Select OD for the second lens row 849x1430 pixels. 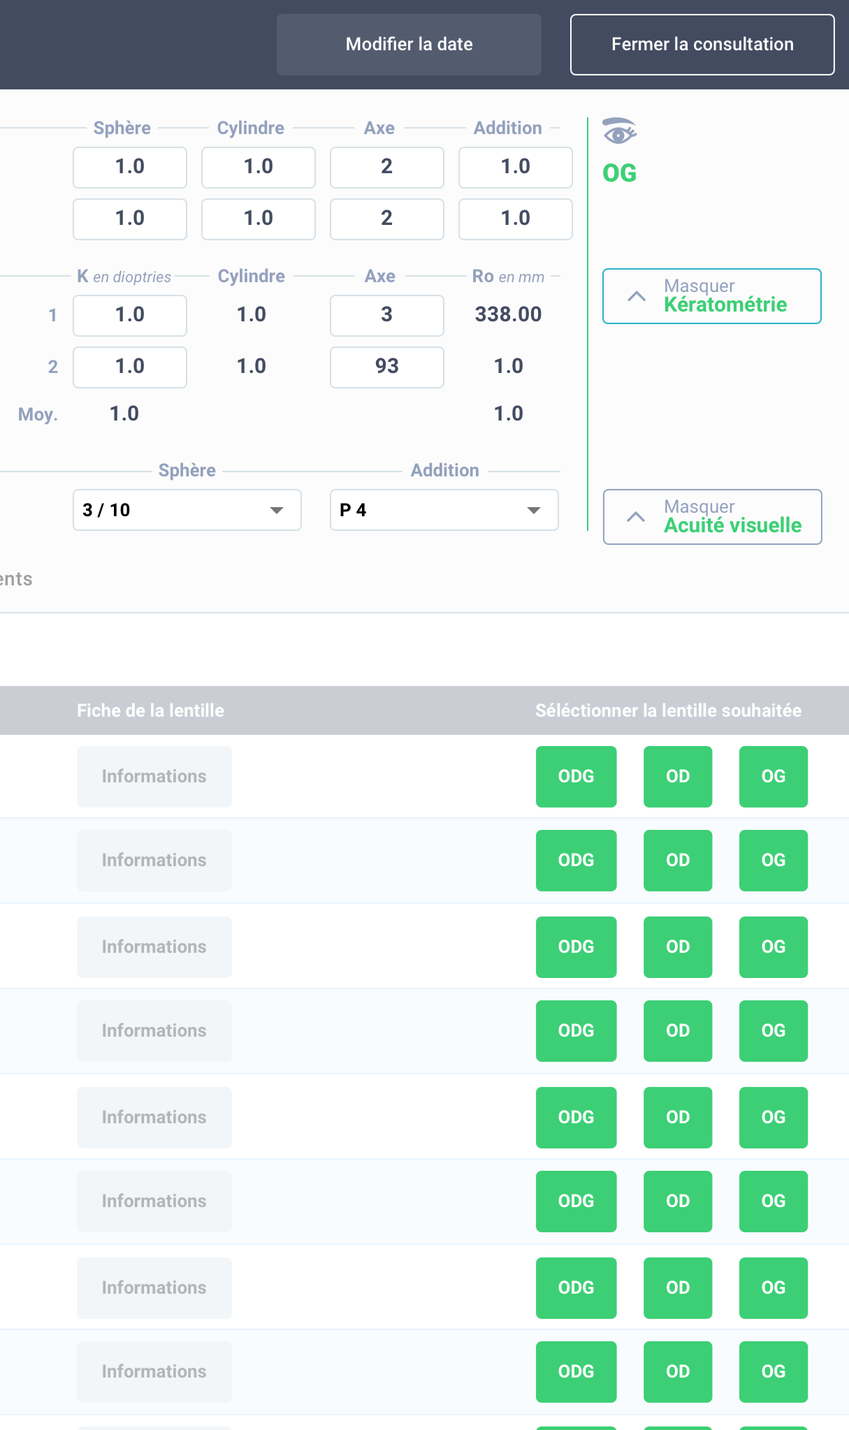click(678, 861)
